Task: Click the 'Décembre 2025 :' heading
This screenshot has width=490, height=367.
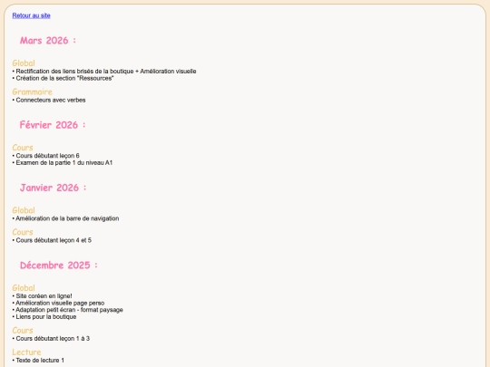Action: pos(59,266)
